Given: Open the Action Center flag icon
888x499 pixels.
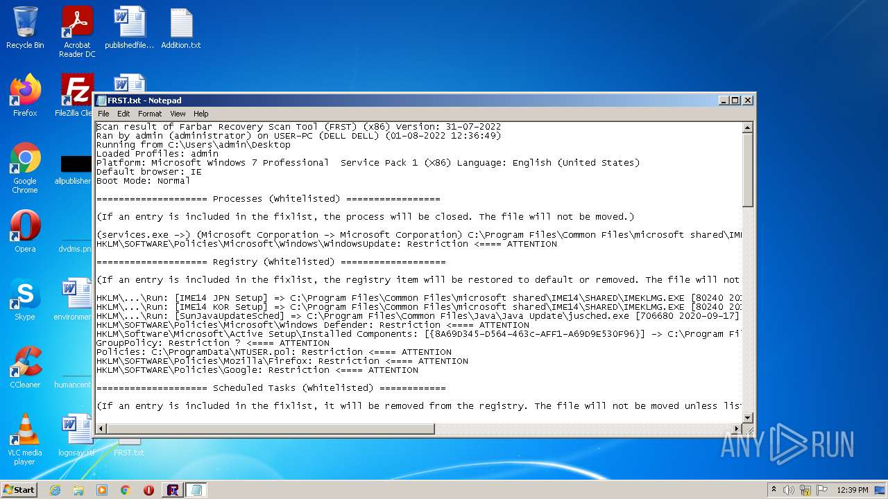Looking at the screenshot, I should pos(822,490).
